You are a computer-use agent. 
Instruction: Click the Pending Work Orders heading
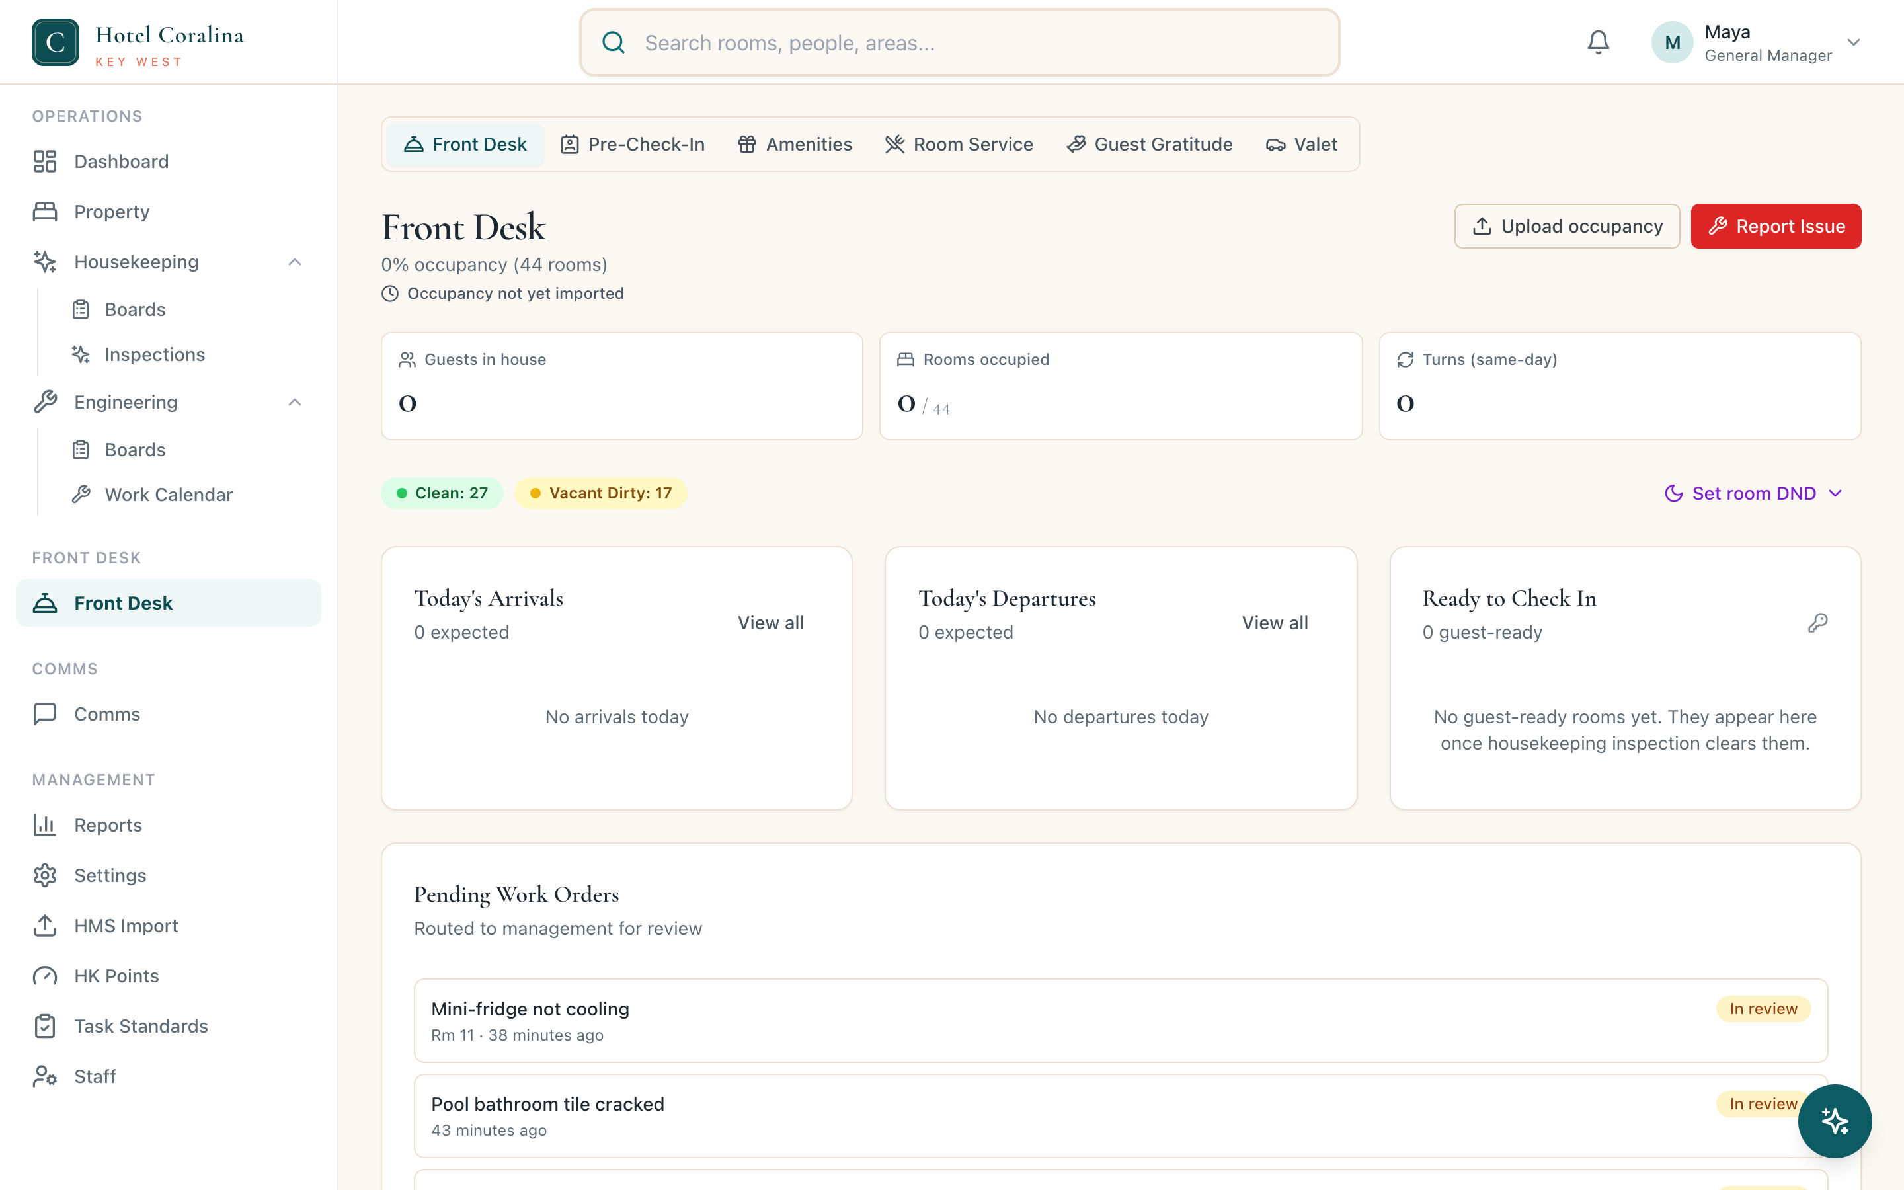point(517,895)
